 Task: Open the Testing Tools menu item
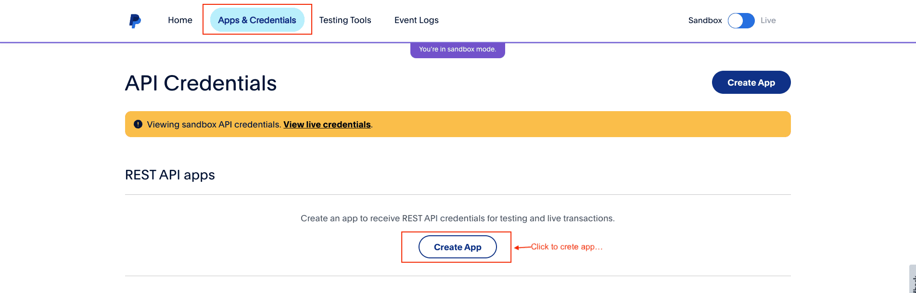coord(345,20)
